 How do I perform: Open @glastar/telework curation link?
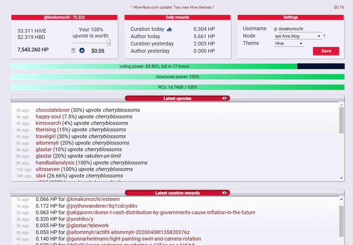[x=87, y=225]
